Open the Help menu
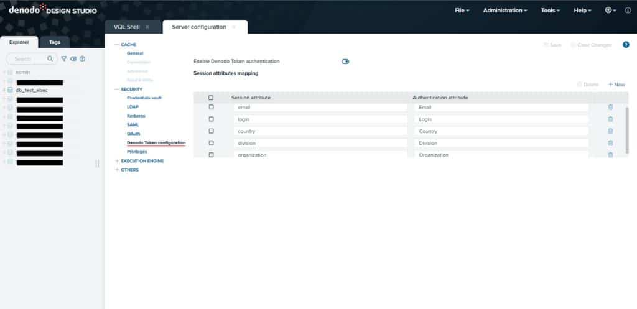 (582, 11)
